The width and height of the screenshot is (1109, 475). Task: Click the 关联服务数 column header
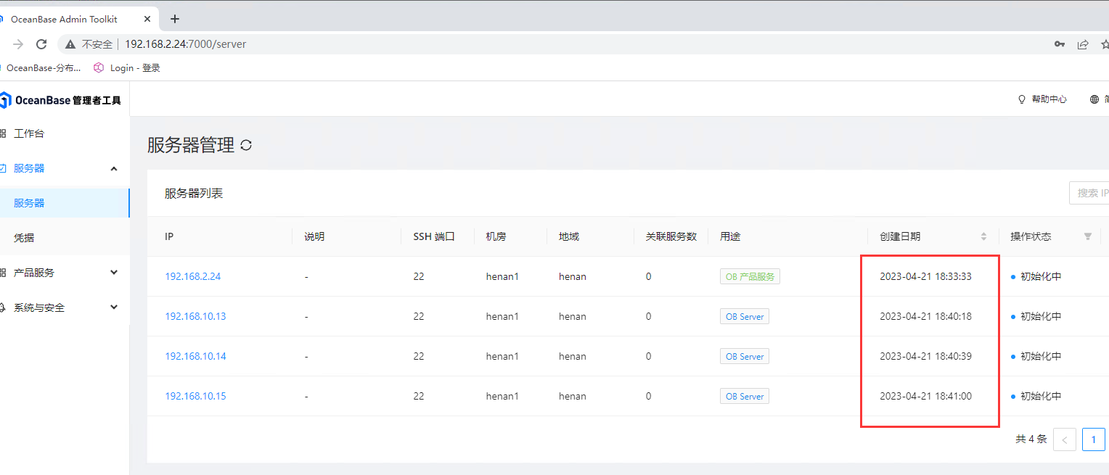tap(671, 236)
